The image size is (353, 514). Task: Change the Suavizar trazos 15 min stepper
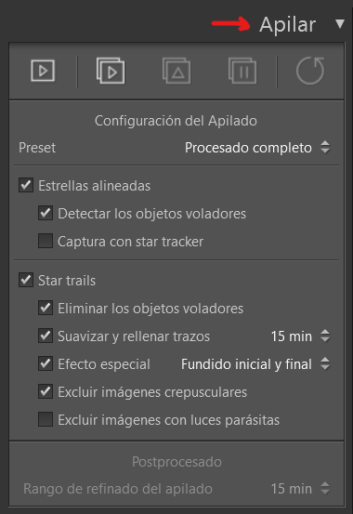(x=325, y=336)
